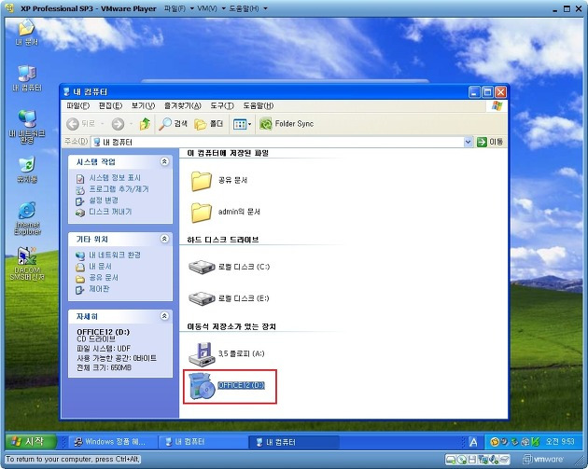Viewport: 588px width, 469px height.
Task: Open the 편집(E) menu
Action: 110,106
